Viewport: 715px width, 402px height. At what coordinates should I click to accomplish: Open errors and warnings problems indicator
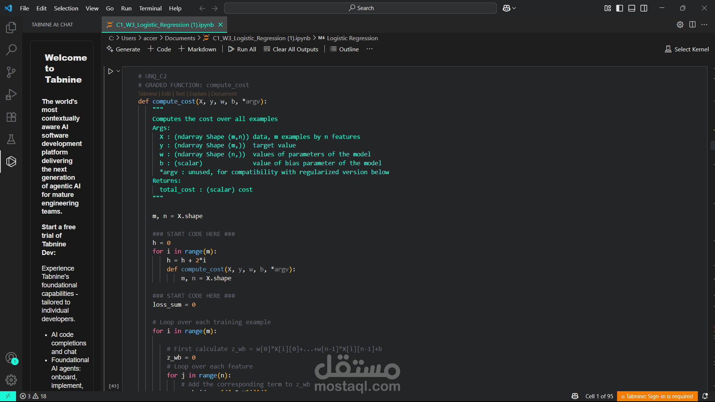point(33,396)
